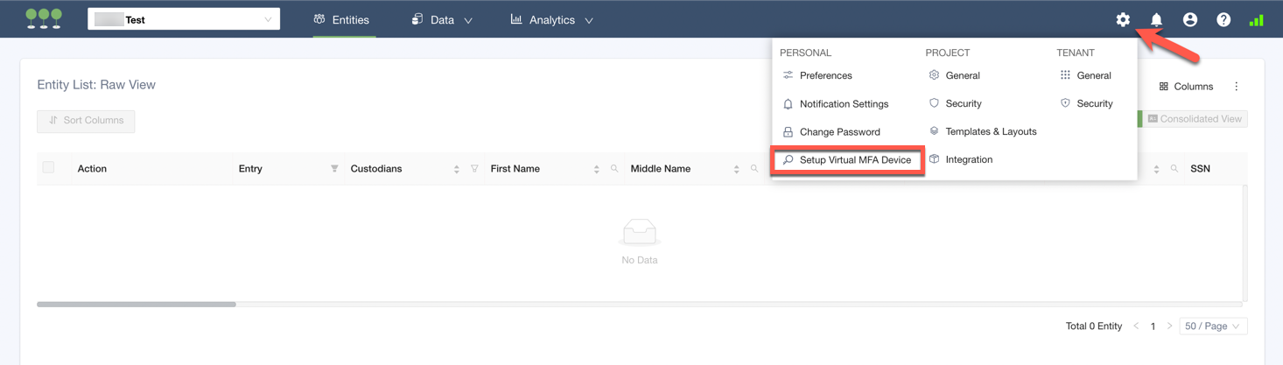This screenshot has width=1283, height=365.
Task: Expand the Data menu dropdown
Action: 442,19
